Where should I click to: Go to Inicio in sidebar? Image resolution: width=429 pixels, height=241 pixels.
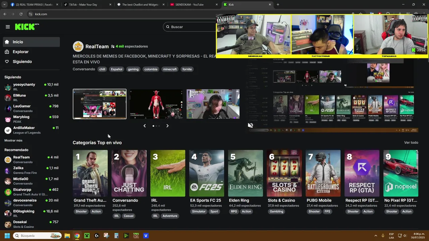(x=32, y=42)
